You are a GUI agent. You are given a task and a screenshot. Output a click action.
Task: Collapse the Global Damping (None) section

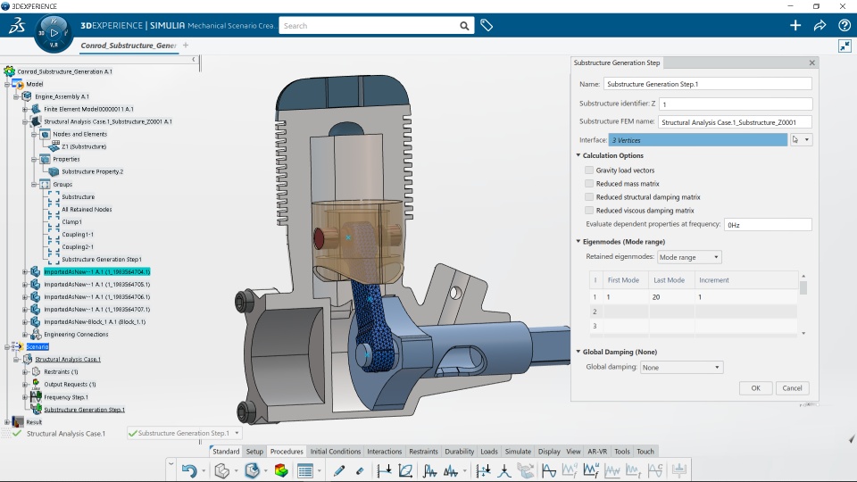pyautogui.click(x=578, y=352)
